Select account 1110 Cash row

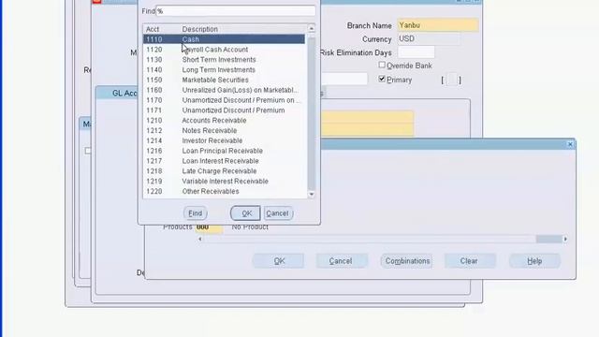pyautogui.click(x=224, y=39)
